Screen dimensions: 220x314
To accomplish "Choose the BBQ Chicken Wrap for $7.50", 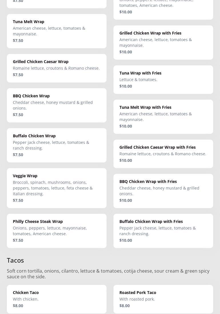I will pos(57,105).
